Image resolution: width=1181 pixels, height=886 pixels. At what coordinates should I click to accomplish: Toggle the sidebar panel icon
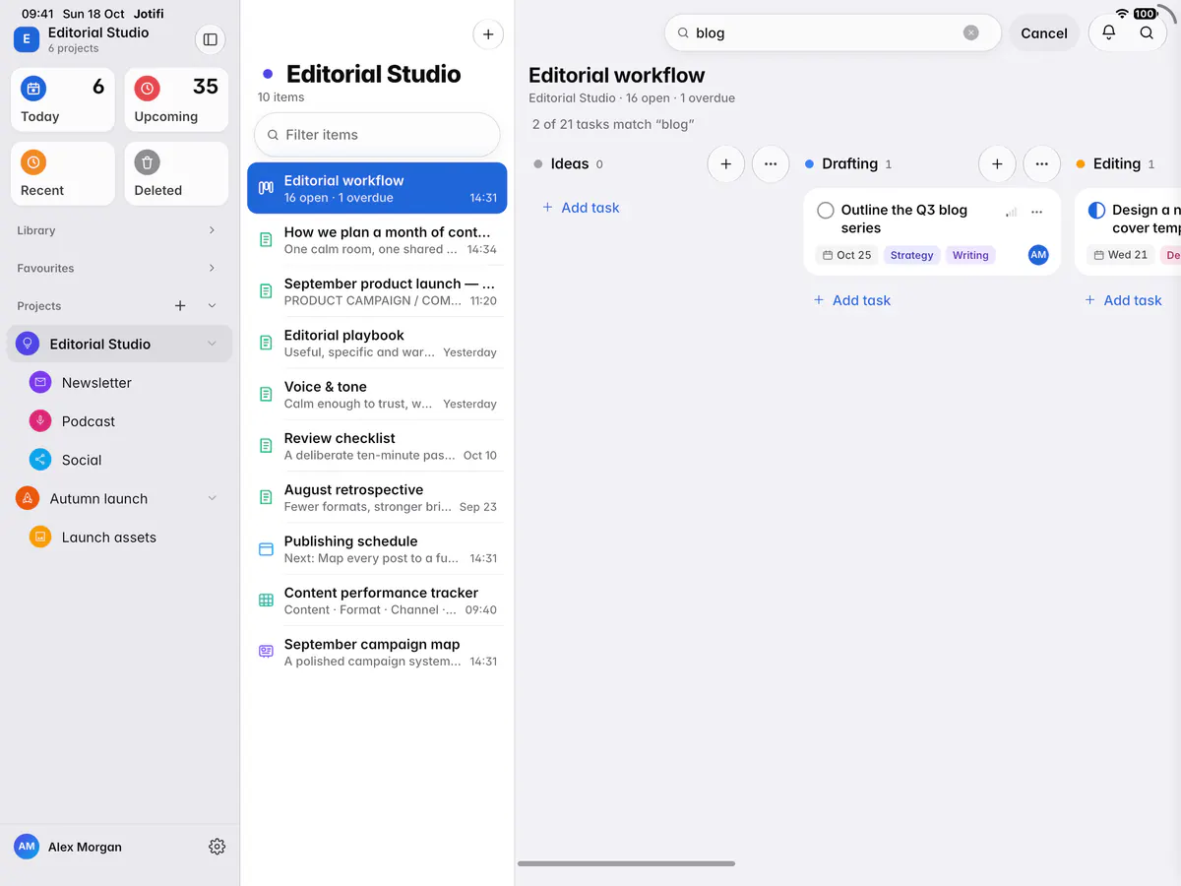click(x=210, y=39)
